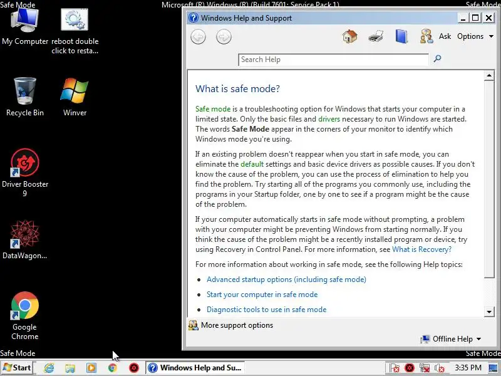Expand the Offline Help dropdown
This screenshot has width=501, height=376.
coord(451,339)
